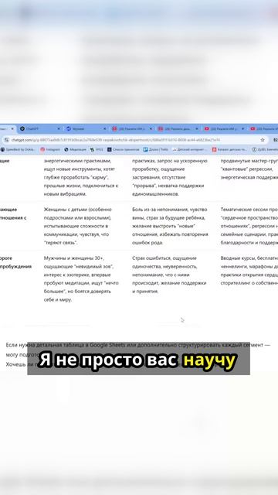Viewport: 278px width, 495px height.
Task: Switch to the ChatGPT browser tab
Action: [39, 129]
